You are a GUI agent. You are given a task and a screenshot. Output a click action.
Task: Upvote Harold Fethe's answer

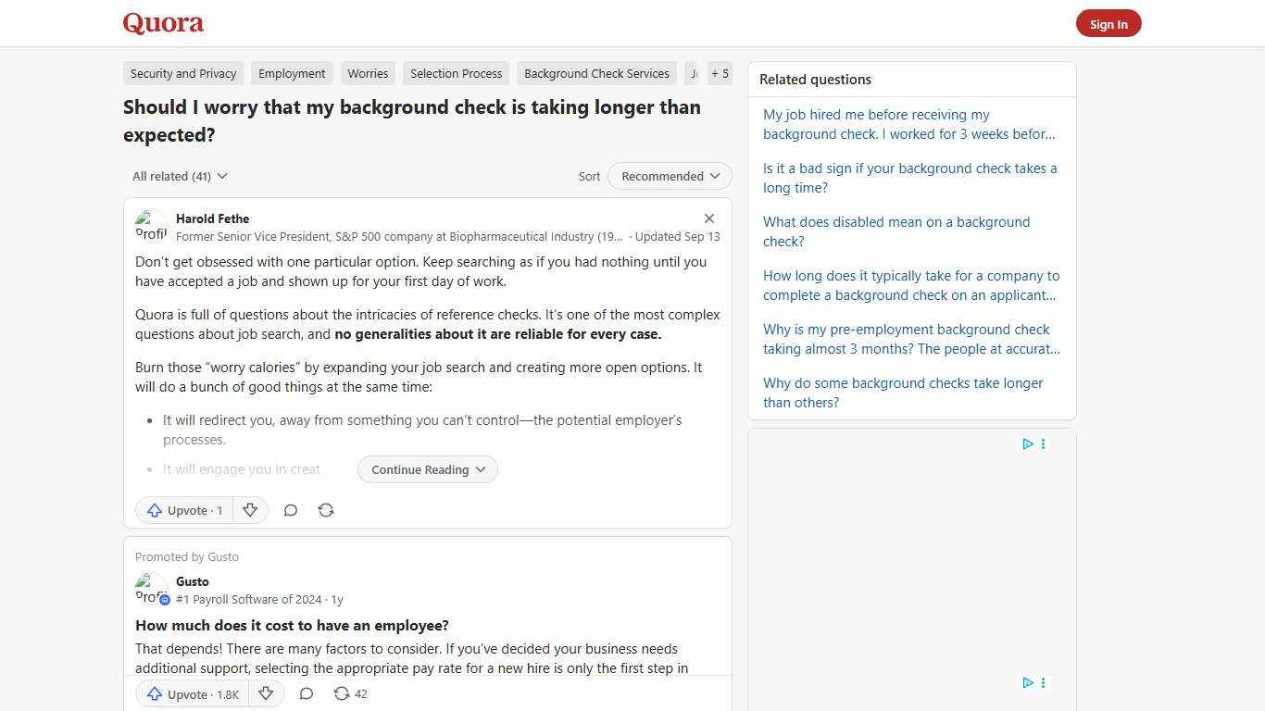(x=184, y=510)
